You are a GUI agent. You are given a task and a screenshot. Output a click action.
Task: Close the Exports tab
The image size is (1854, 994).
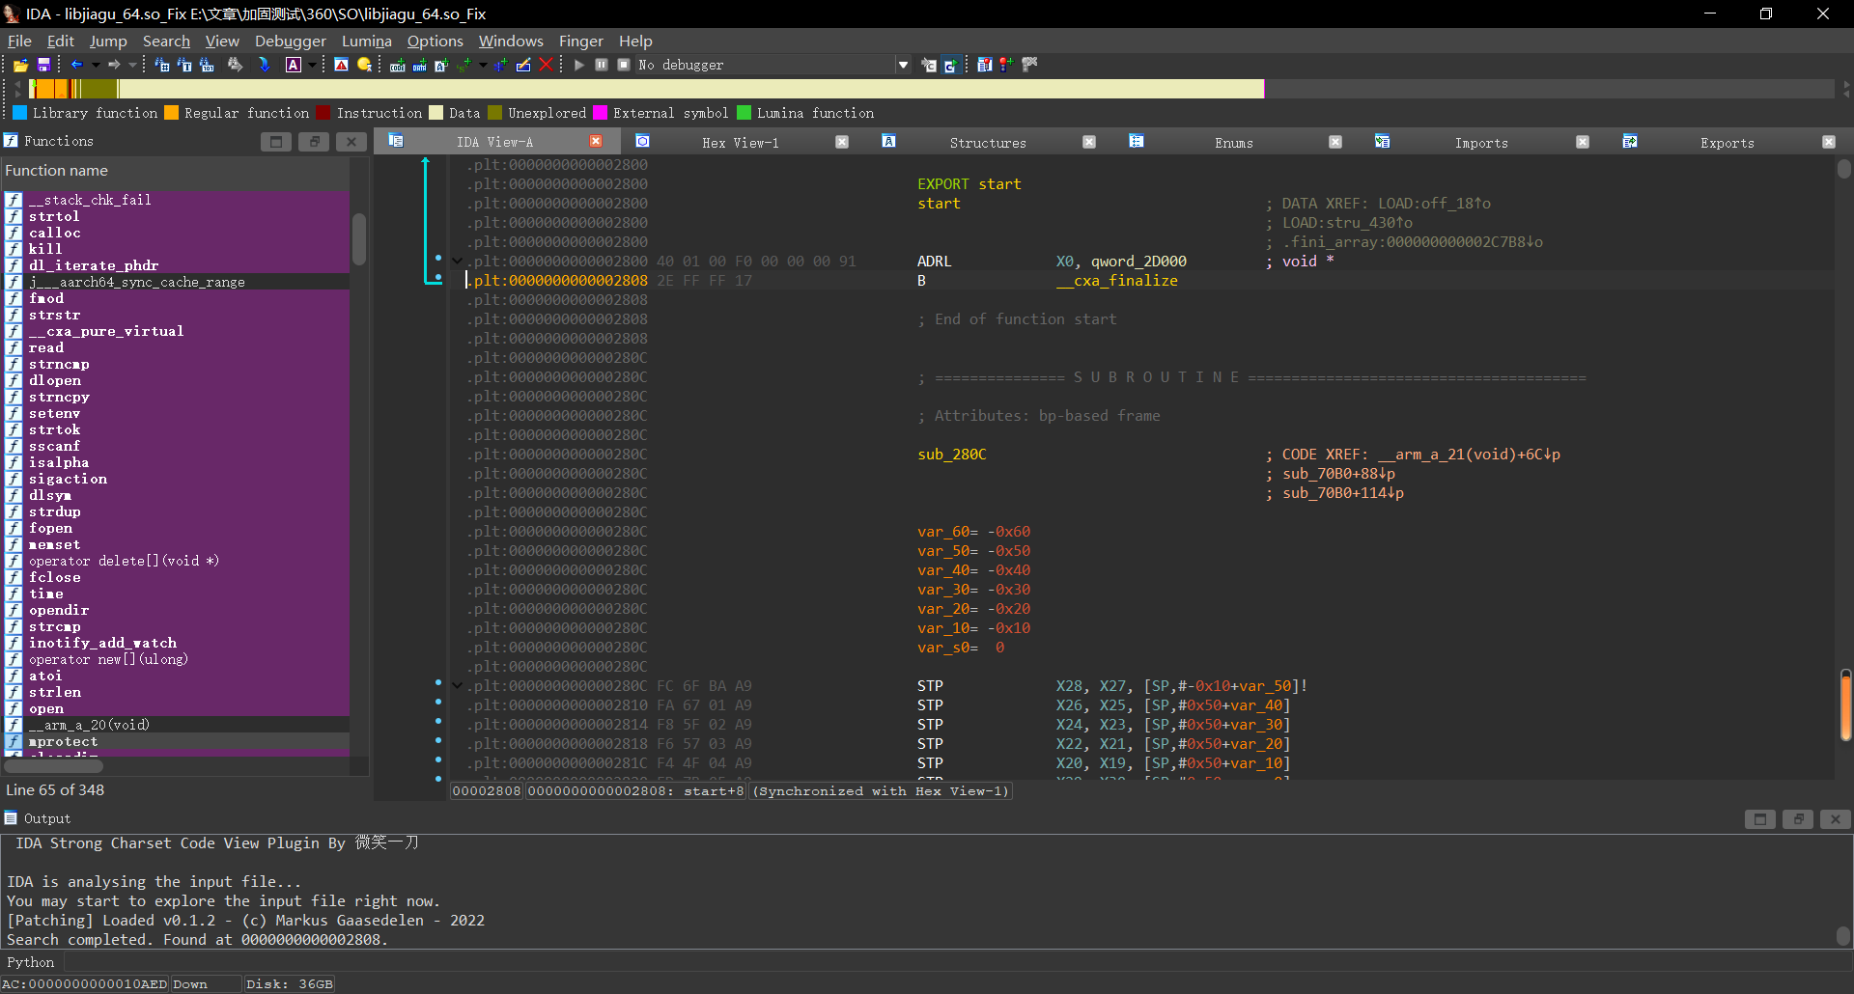click(1829, 141)
